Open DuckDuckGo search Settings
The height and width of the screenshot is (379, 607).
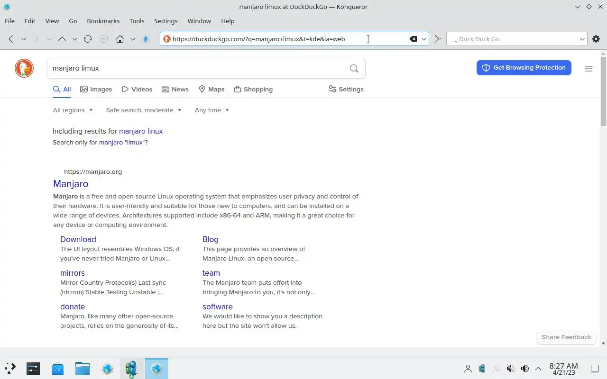pyautogui.click(x=346, y=89)
